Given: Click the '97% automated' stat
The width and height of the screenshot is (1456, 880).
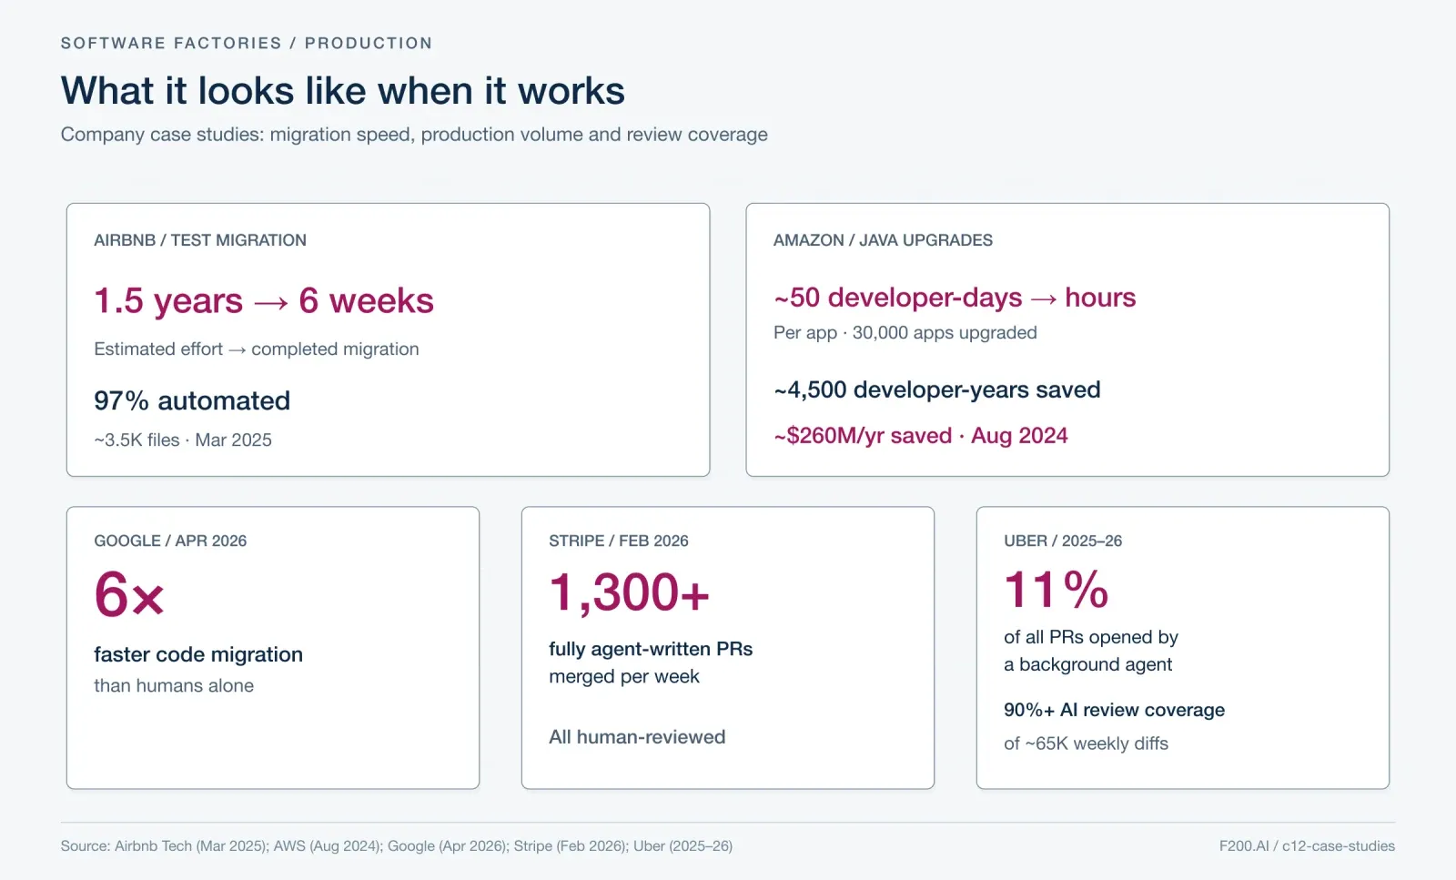Looking at the screenshot, I should (x=192, y=400).
